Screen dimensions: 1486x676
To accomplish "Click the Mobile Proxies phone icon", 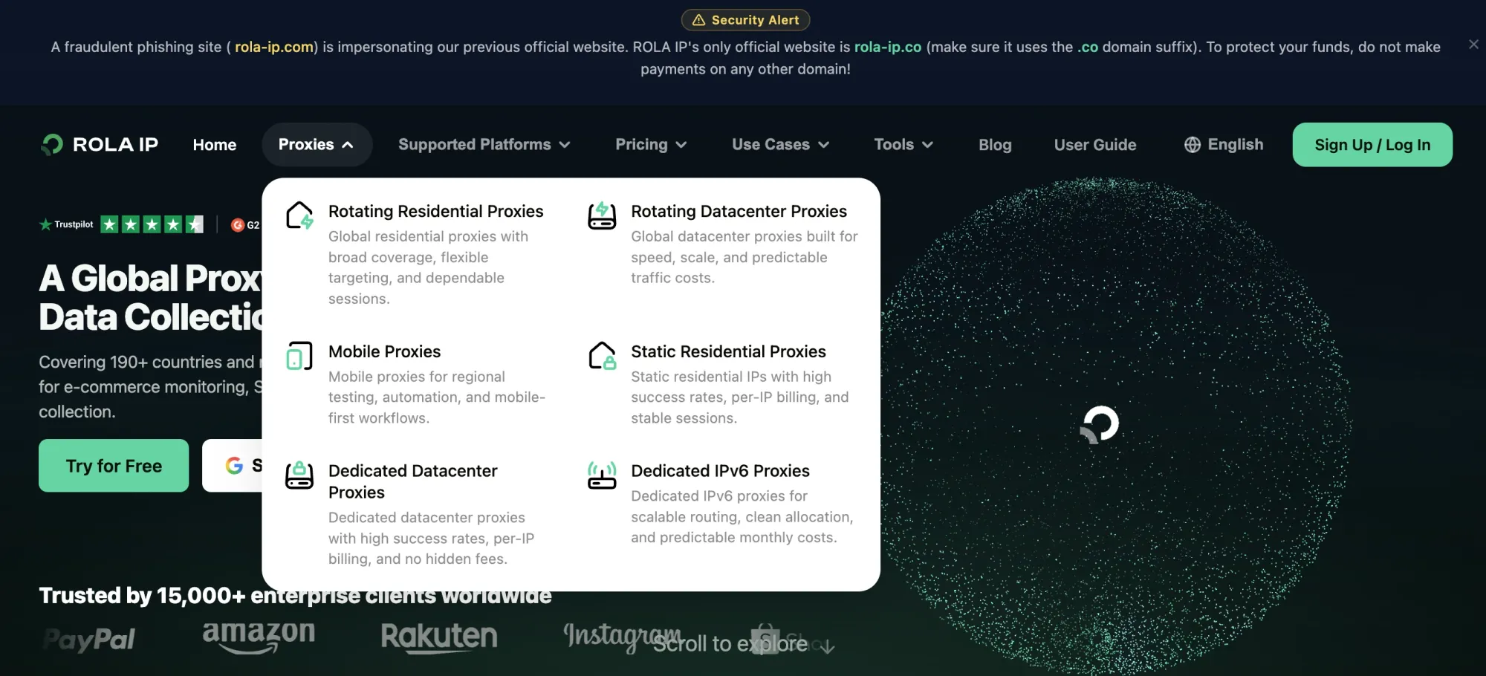I will [299, 356].
